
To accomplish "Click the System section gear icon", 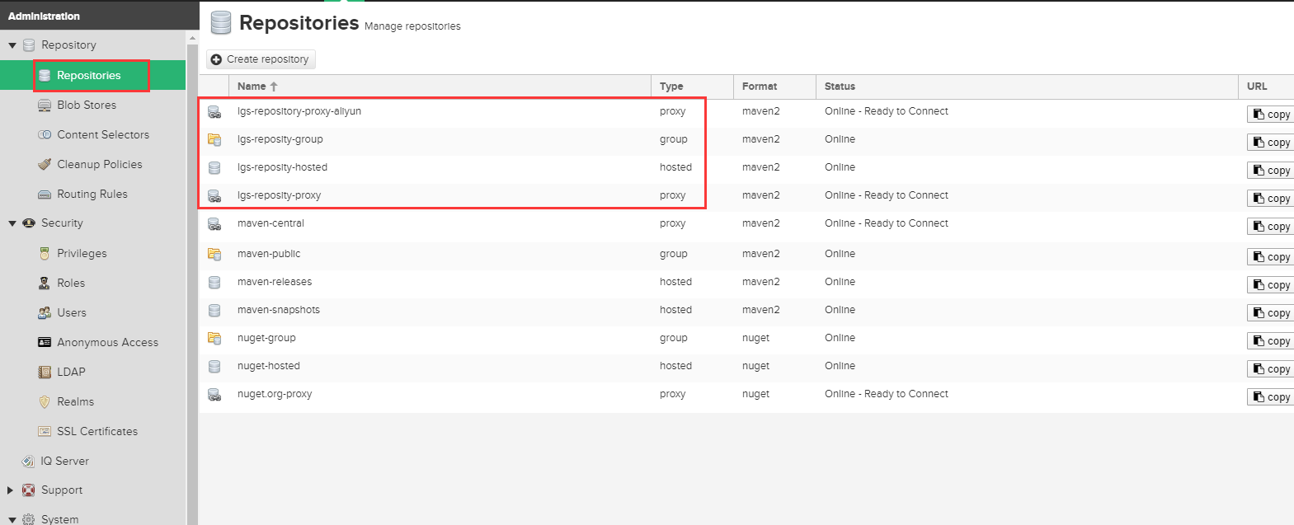I will [29, 520].
